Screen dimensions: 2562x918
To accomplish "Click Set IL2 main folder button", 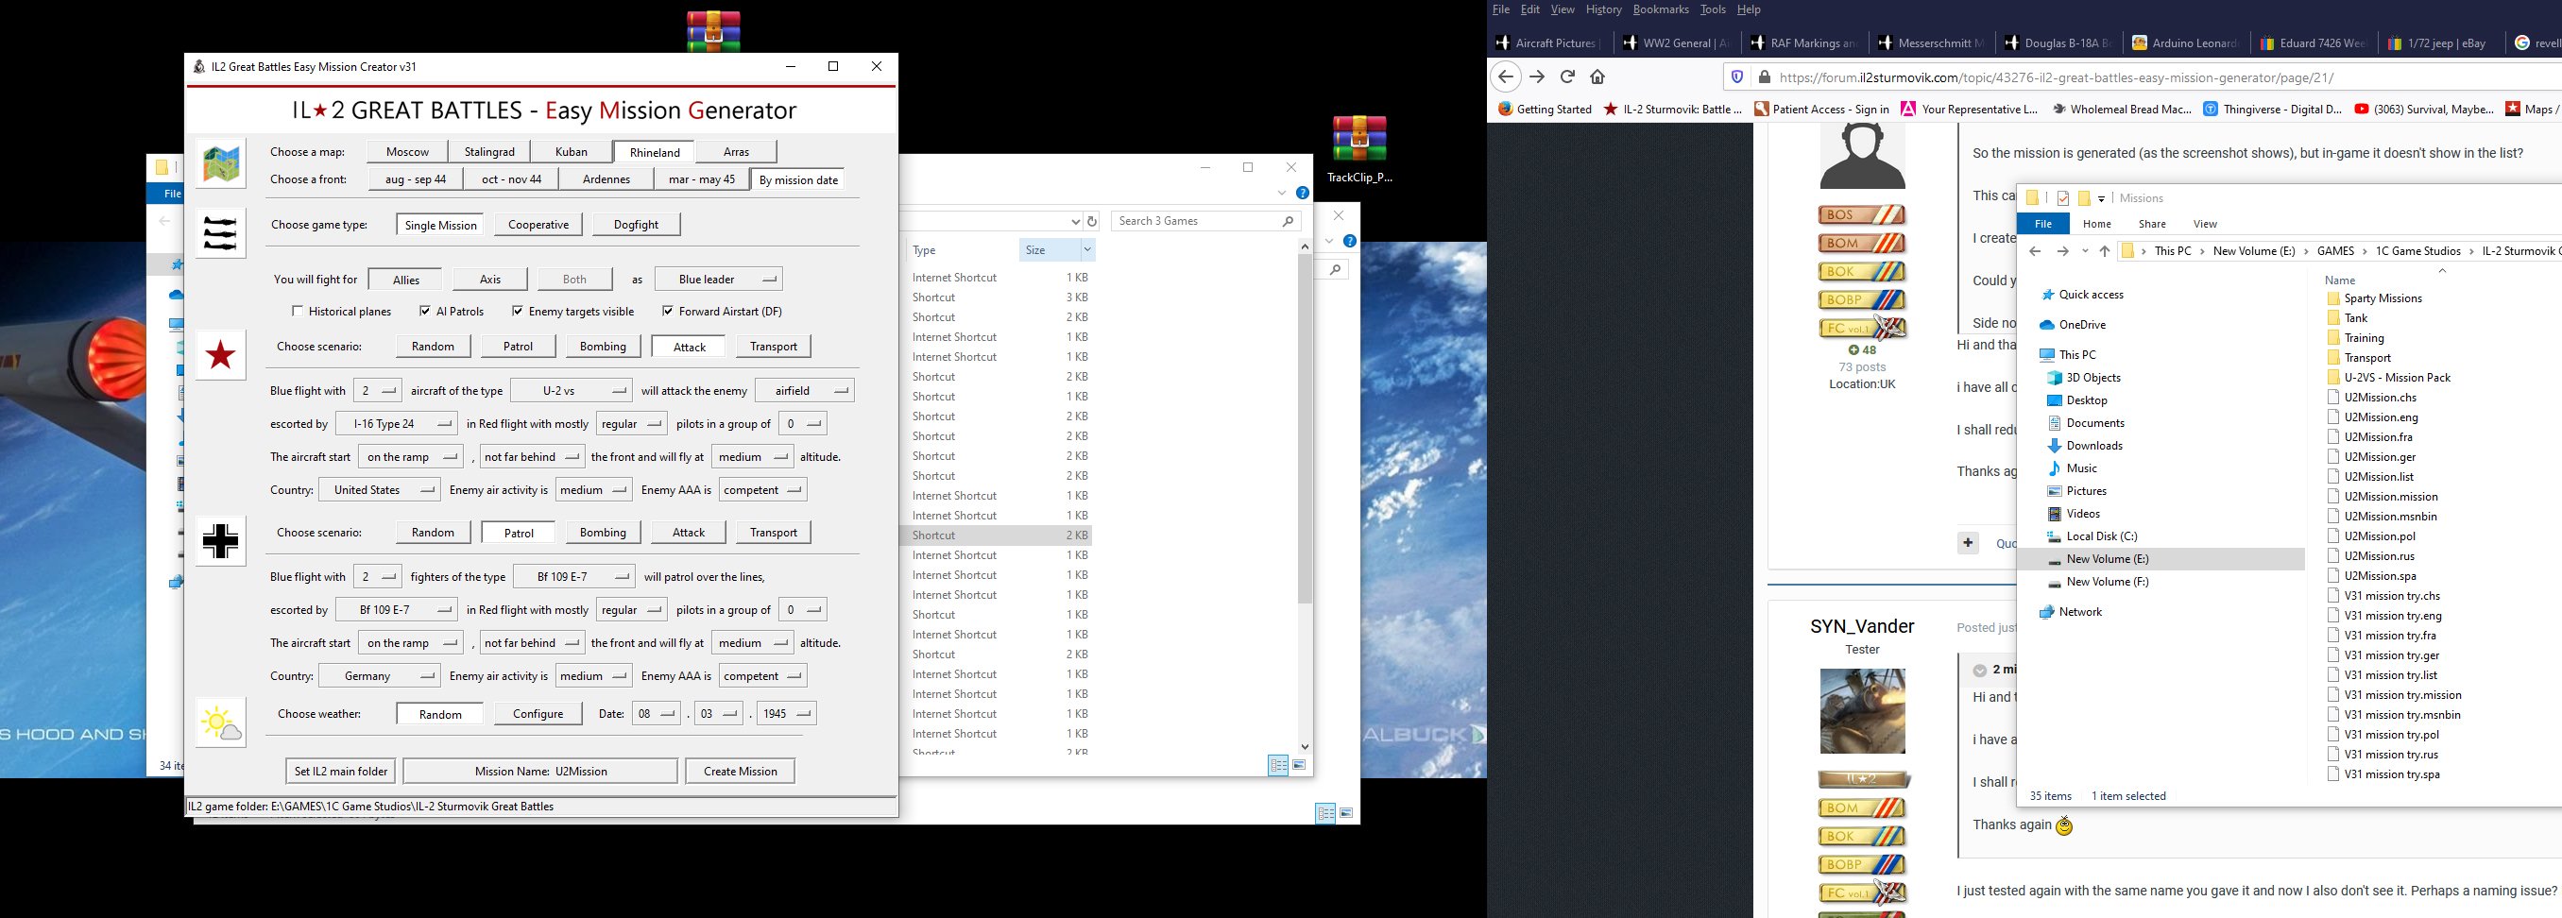I will coord(340,772).
